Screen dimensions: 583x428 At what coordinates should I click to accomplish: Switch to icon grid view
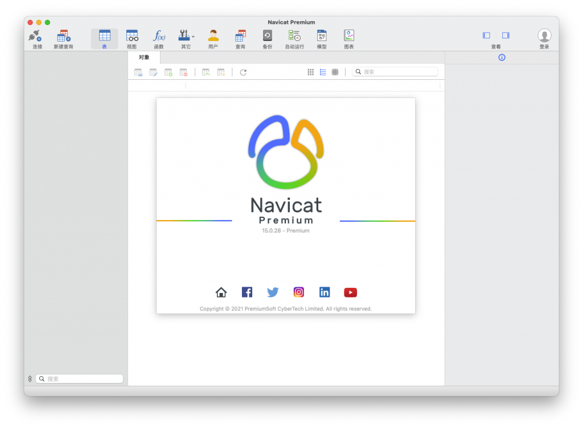click(311, 72)
